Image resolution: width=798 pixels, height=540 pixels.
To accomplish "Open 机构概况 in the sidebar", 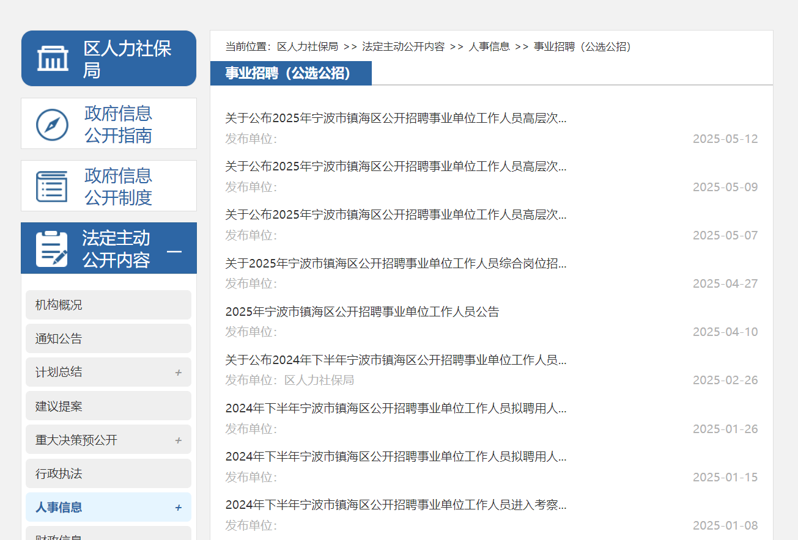I will point(109,305).
